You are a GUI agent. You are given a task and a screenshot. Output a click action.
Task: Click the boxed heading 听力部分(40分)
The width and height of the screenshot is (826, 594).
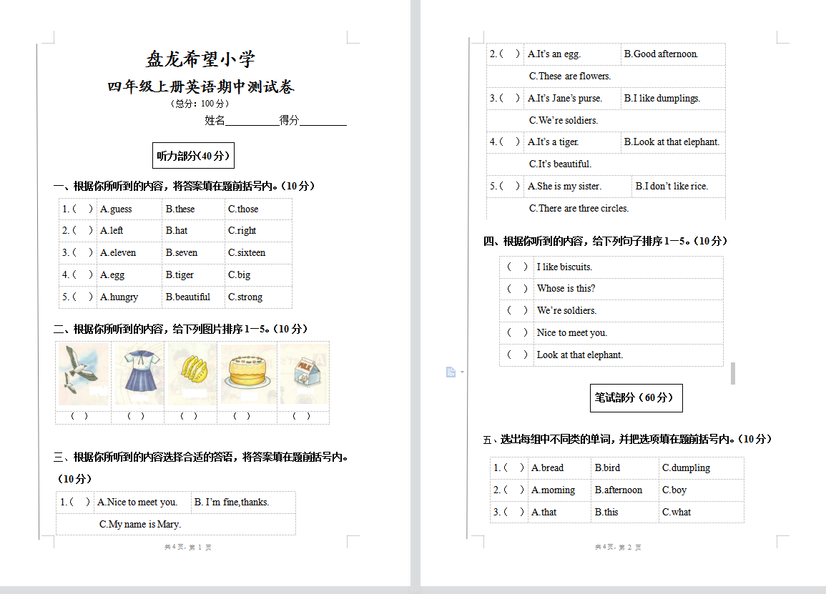(x=193, y=156)
